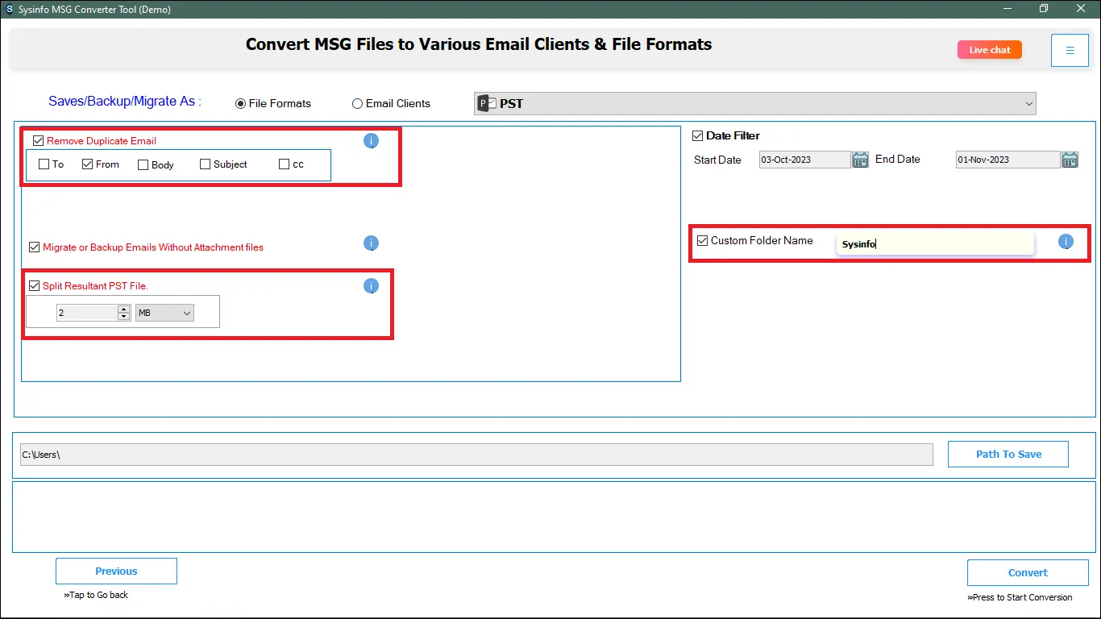Screen dimensions: 1101x619
Task: Click the '»Tap to Go back' hint text
Action: [x=96, y=595]
